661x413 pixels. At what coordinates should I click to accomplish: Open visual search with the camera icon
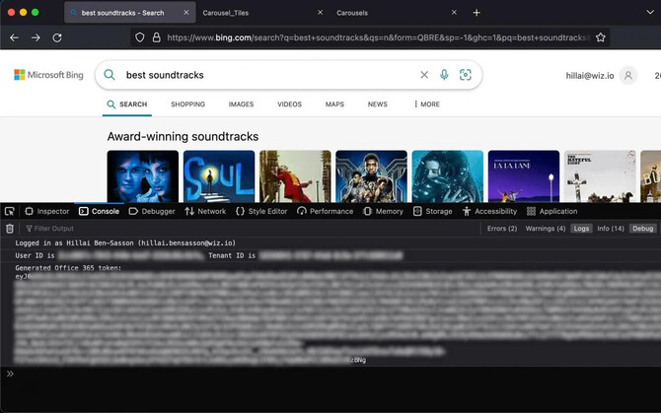[x=466, y=75]
